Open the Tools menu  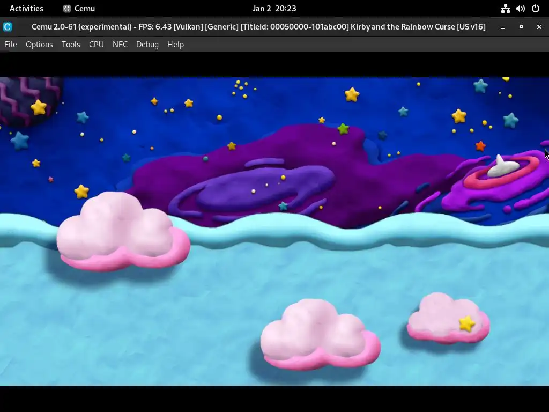point(71,45)
